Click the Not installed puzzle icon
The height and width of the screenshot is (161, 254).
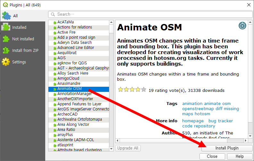6,39
